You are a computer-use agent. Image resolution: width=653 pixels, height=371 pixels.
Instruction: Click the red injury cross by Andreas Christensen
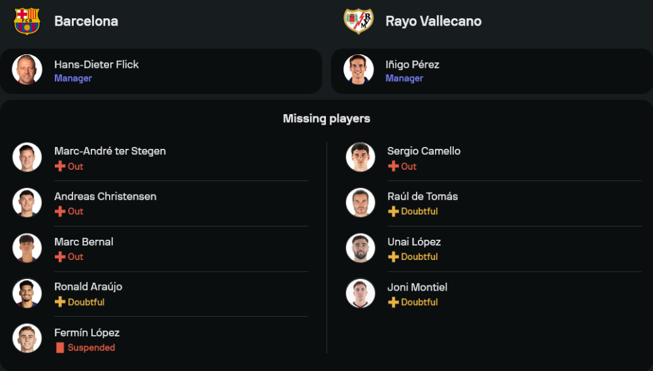[60, 212]
